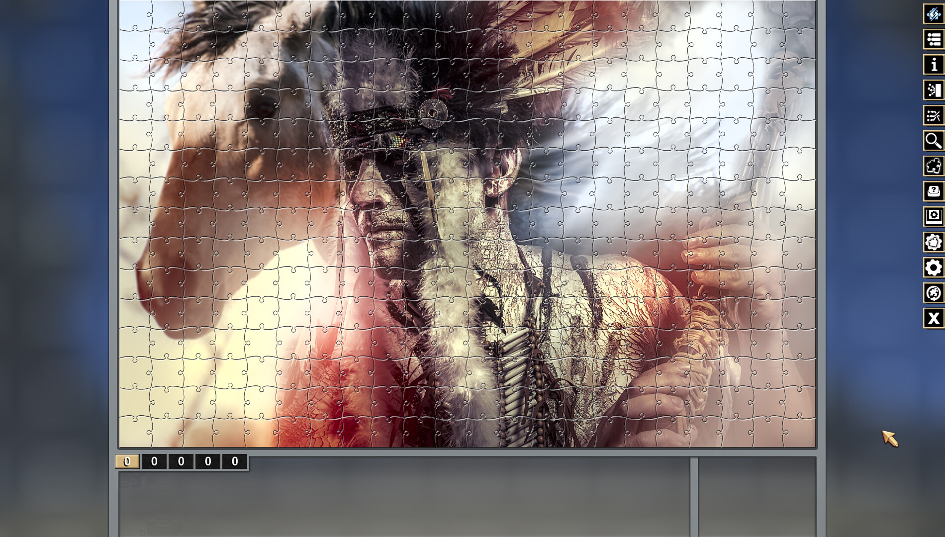
Task: Click the rightmost tray tab
Action: tap(234, 462)
